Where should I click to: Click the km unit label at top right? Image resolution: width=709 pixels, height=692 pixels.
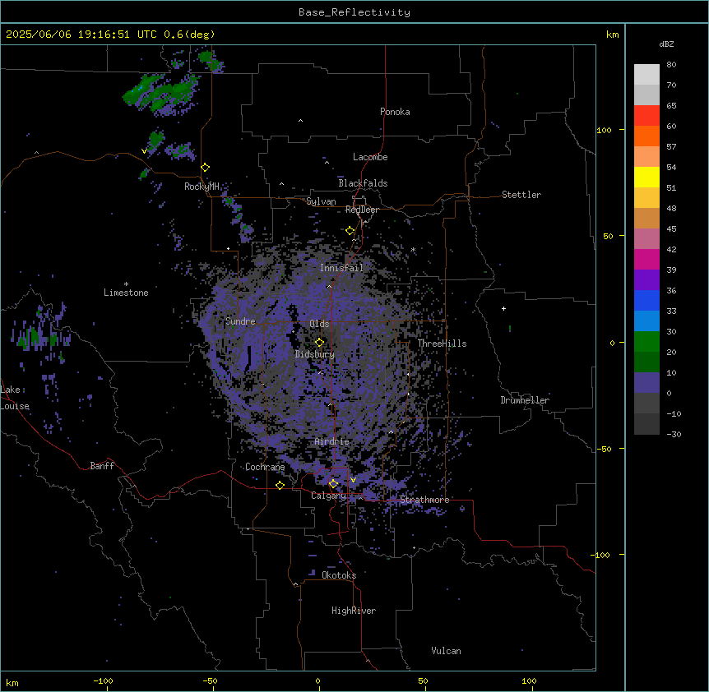pos(613,35)
